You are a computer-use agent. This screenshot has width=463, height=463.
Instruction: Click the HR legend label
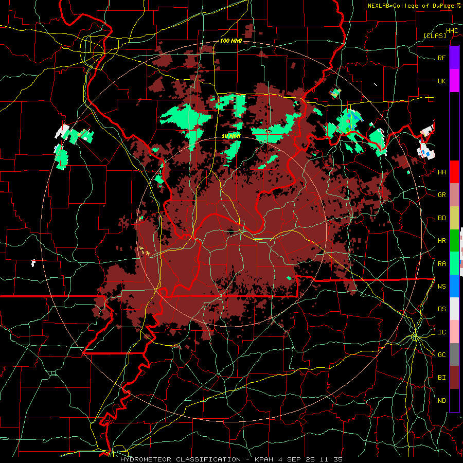(441, 241)
